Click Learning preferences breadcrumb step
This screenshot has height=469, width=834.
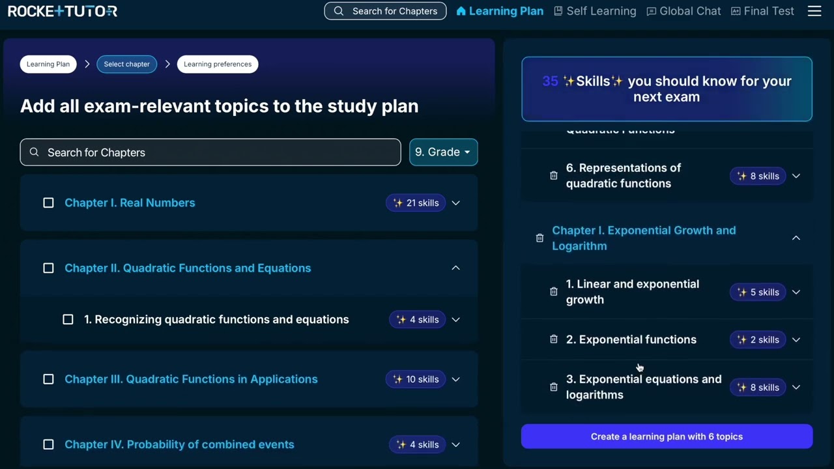click(218, 64)
